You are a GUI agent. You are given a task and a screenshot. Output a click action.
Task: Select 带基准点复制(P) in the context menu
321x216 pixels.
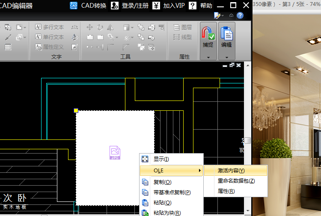pos(172,192)
